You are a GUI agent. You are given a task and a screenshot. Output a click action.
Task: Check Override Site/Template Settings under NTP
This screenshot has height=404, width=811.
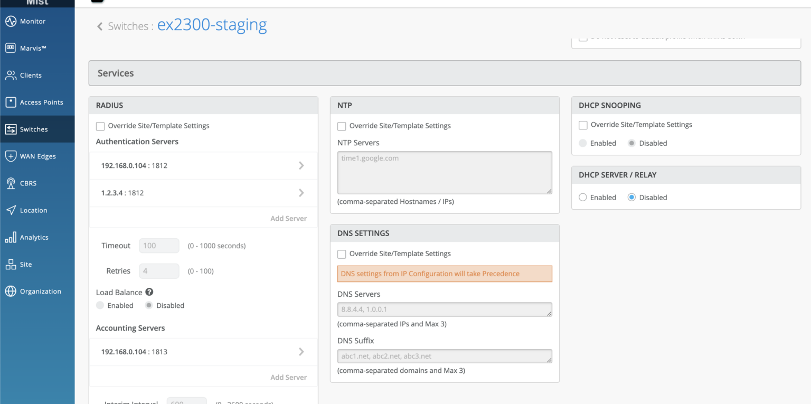coord(342,126)
